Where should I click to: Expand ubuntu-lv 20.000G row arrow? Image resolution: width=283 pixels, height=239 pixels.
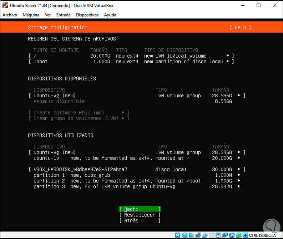point(239,158)
